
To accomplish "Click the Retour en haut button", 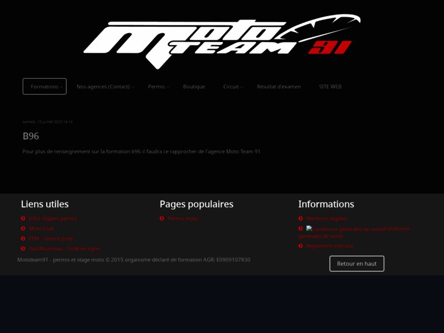I will click(x=357, y=264).
